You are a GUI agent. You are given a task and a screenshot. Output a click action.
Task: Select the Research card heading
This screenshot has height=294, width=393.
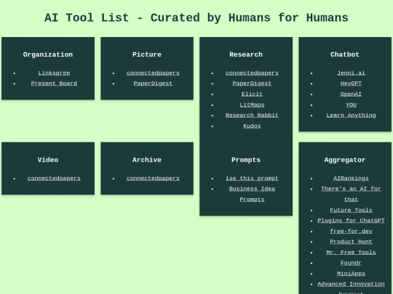click(x=246, y=54)
